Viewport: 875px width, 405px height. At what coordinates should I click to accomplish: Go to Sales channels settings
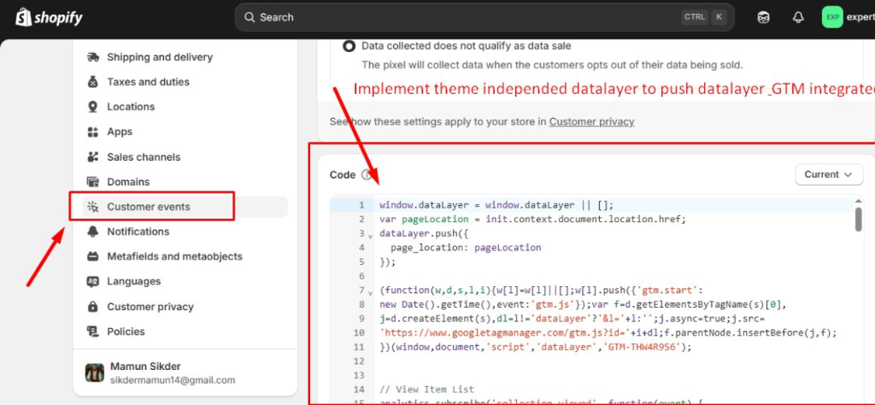[144, 156]
